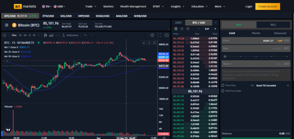
Task: Expand the BTMT menu
Action: [158, 6]
